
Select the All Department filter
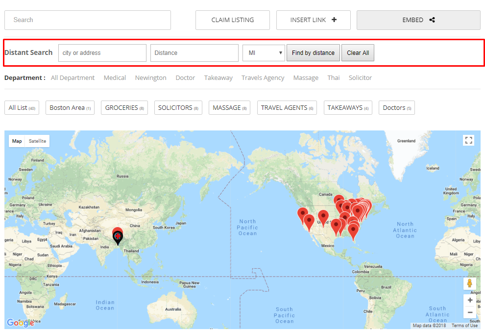click(x=73, y=78)
